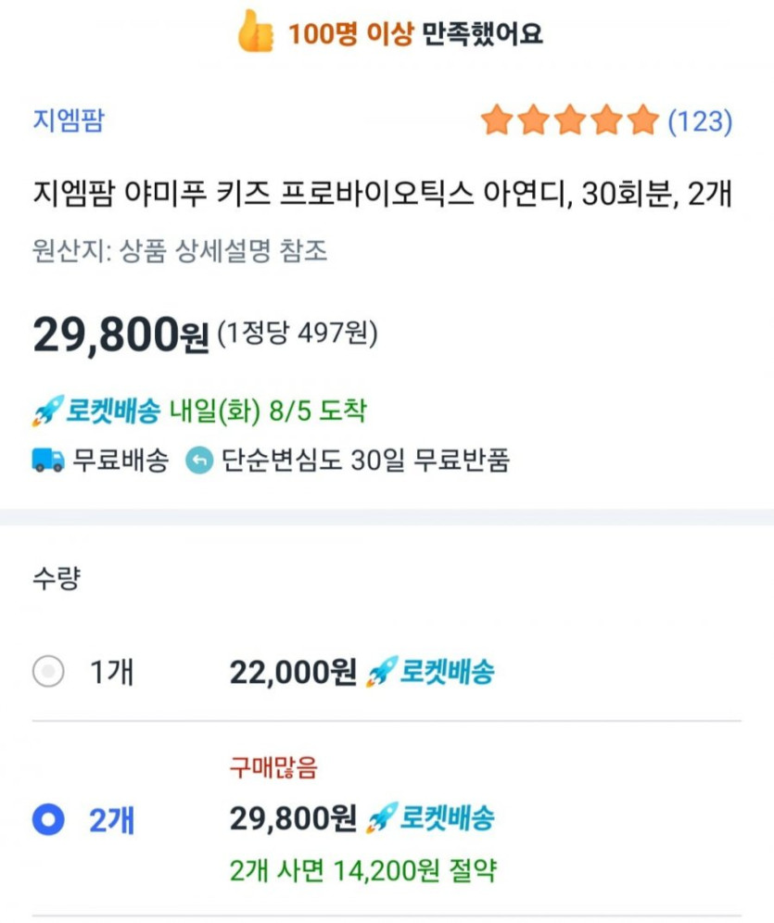This screenshot has width=774, height=923.
Task: Click the product title text
Action: [383, 196]
